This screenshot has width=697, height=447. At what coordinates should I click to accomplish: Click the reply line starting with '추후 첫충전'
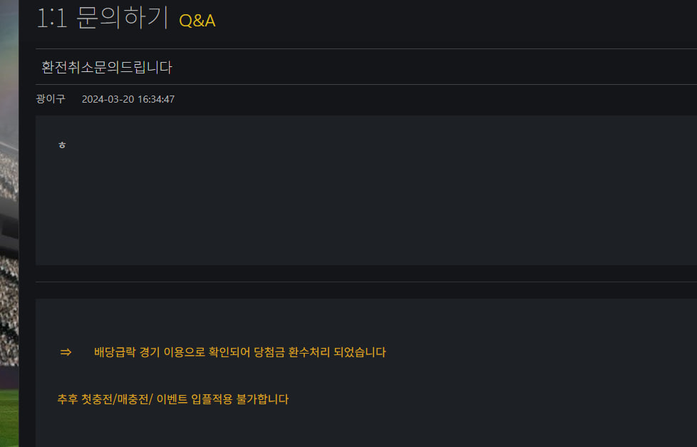[173, 399]
